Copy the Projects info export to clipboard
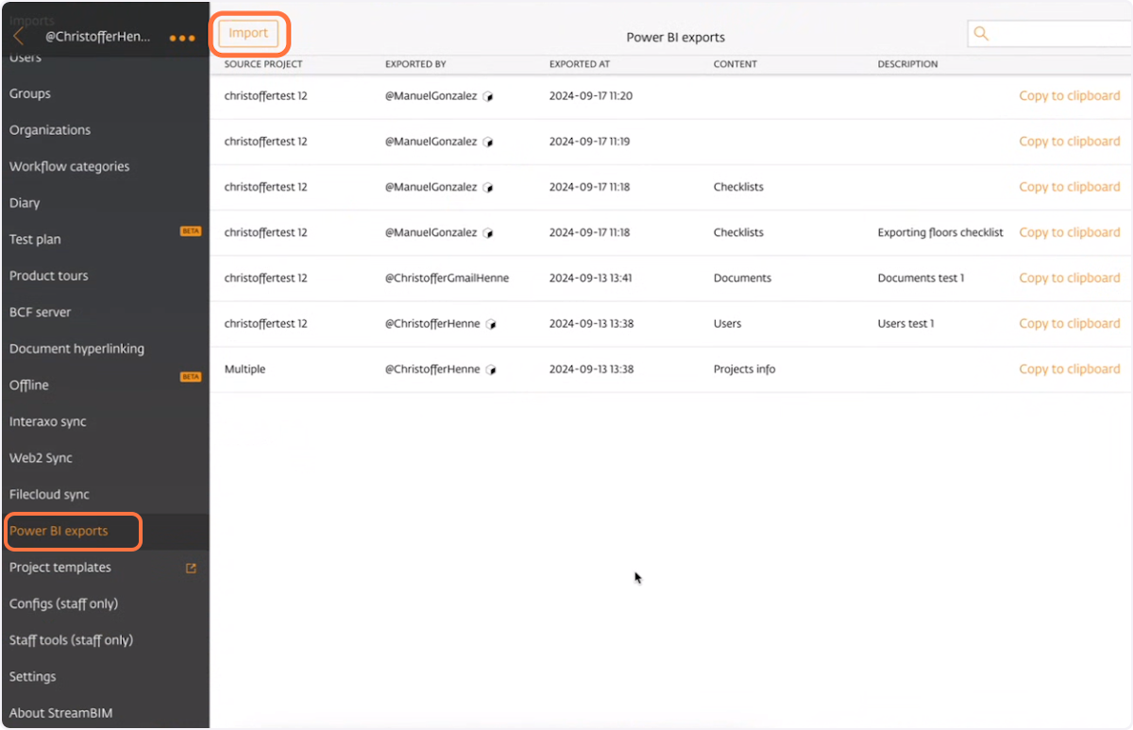 click(1070, 369)
